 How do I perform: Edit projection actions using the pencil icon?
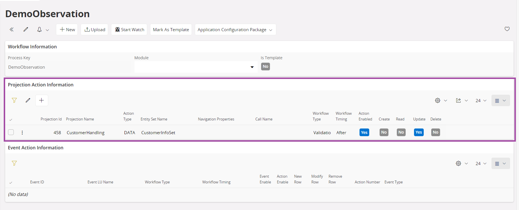click(x=28, y=100)
